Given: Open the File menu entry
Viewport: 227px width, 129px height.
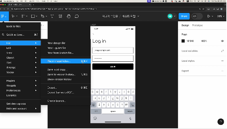Looking at the screenshot, I should click(x=20, y=43).
